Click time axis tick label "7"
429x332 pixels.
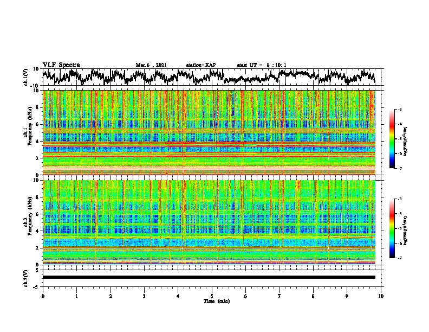click(279, 296)
